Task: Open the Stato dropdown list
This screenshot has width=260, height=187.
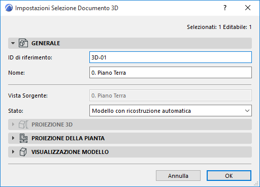Action: point(171,111)
